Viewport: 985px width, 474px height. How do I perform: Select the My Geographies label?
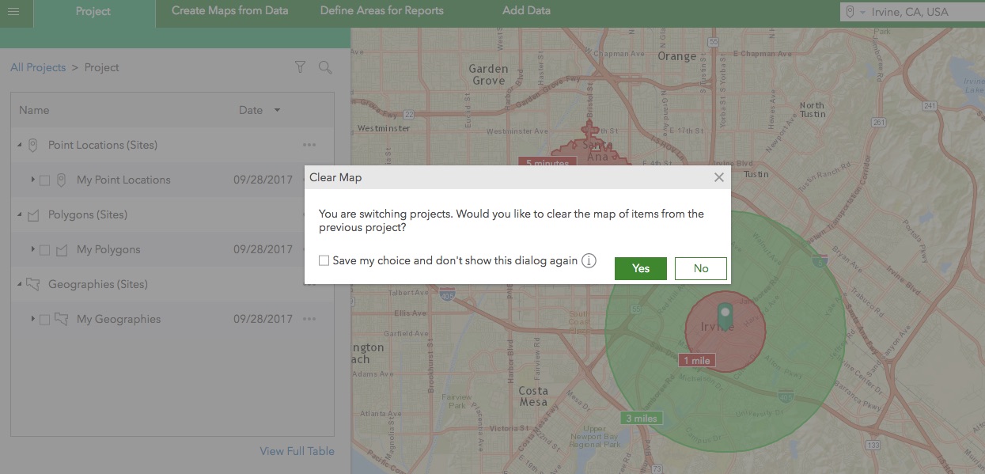pyautogui.click(x=119, y=319)
